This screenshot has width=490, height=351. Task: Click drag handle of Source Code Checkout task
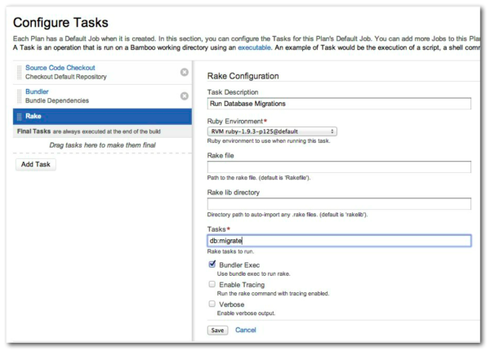tap(20, 72)
